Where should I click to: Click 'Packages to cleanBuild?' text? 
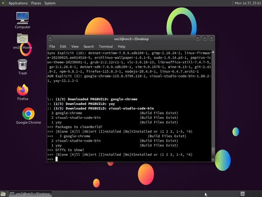pyautogui.click(x=79, y=127)
